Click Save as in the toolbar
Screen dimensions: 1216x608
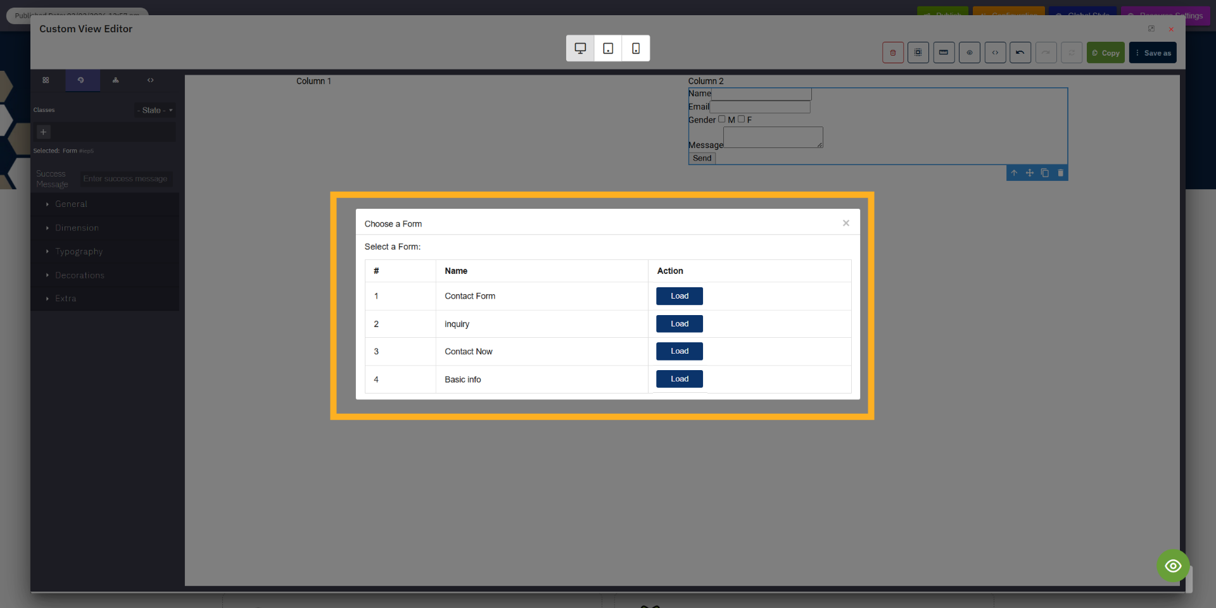pos(1153,53)
